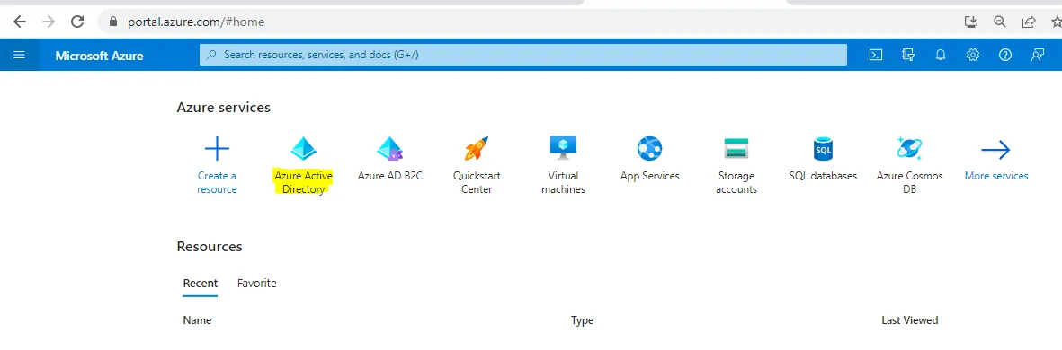1062x350 pixels.
Task: Click the Azure Cosmos DB label
Action: [910, 182]
